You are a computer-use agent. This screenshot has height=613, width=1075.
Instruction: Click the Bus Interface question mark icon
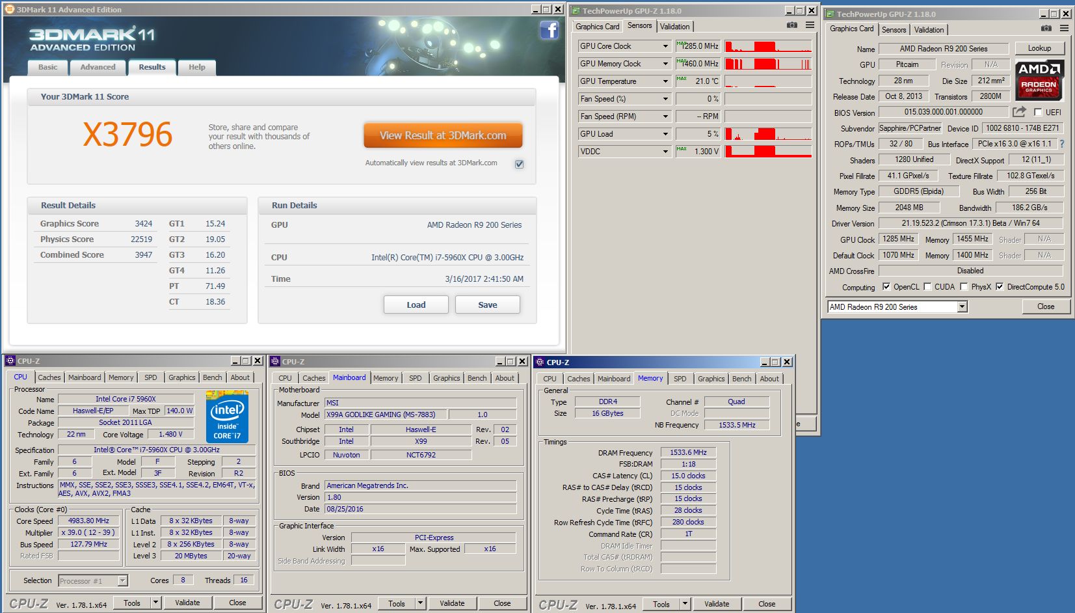pyautogui.click(x=1062, y=144)
